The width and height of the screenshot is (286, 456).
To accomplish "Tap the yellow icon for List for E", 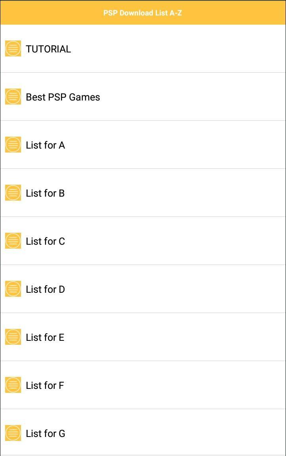I will [13, 337].
